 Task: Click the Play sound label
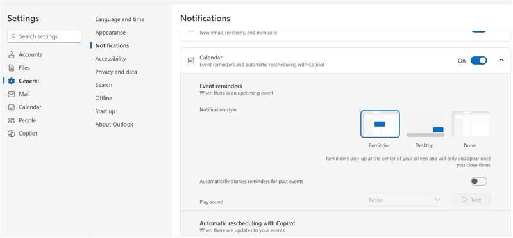(x=212, y=202)
